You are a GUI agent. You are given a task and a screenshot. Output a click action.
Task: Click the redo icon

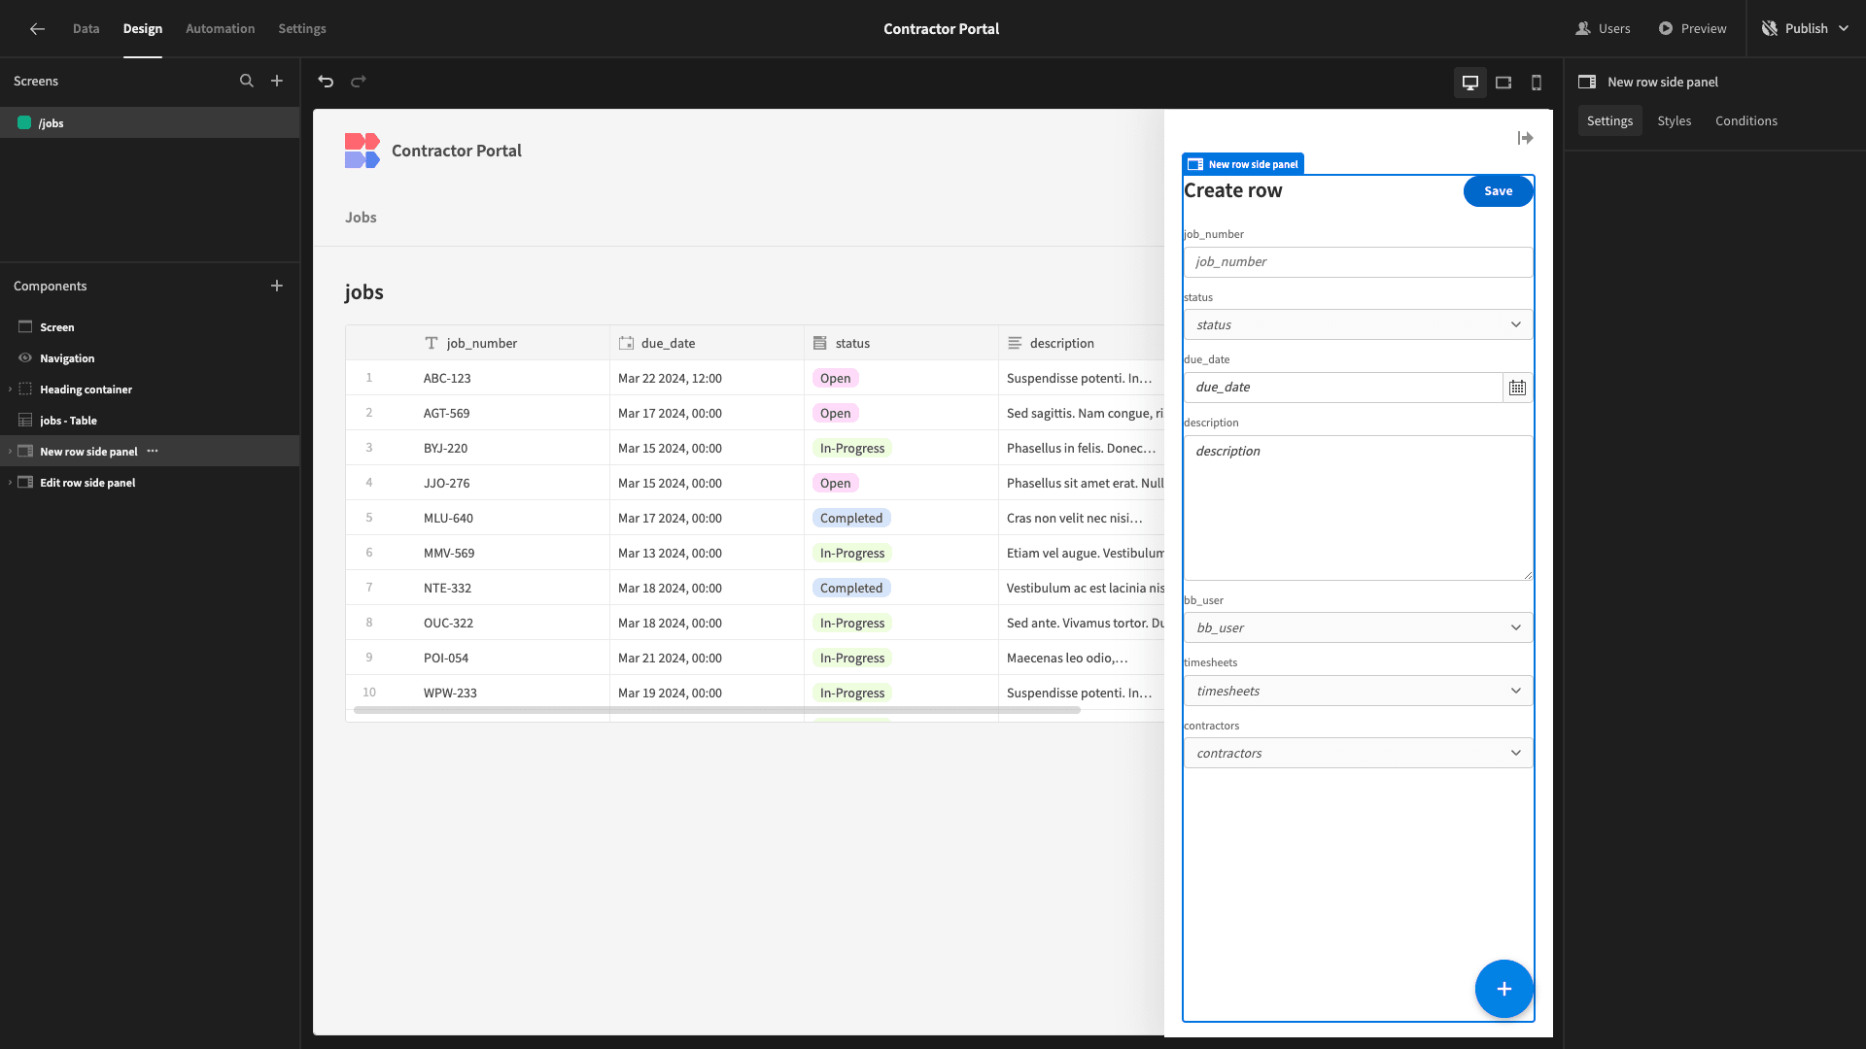359,82
